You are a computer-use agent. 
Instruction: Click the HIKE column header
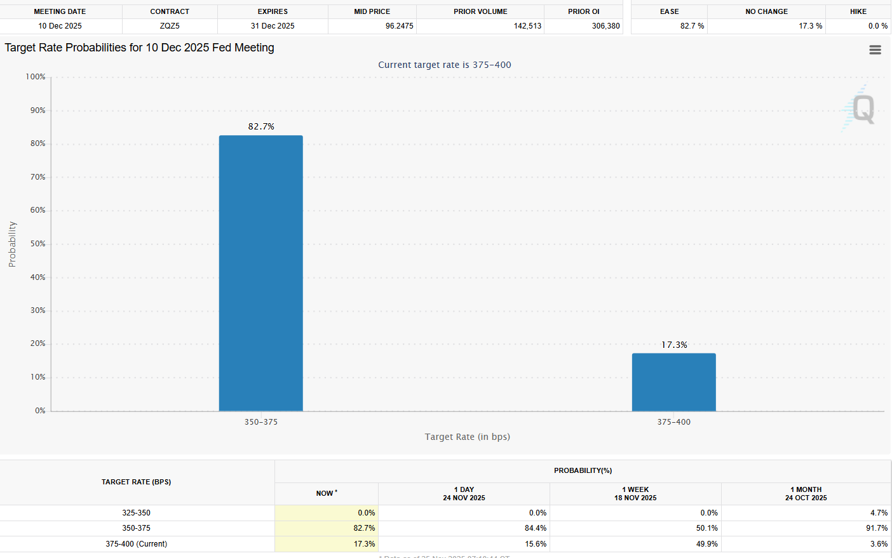click(x=858, y=11)
